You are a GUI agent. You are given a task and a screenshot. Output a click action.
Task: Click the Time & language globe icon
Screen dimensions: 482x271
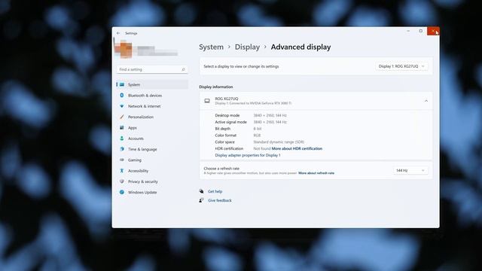pos(122,149)
